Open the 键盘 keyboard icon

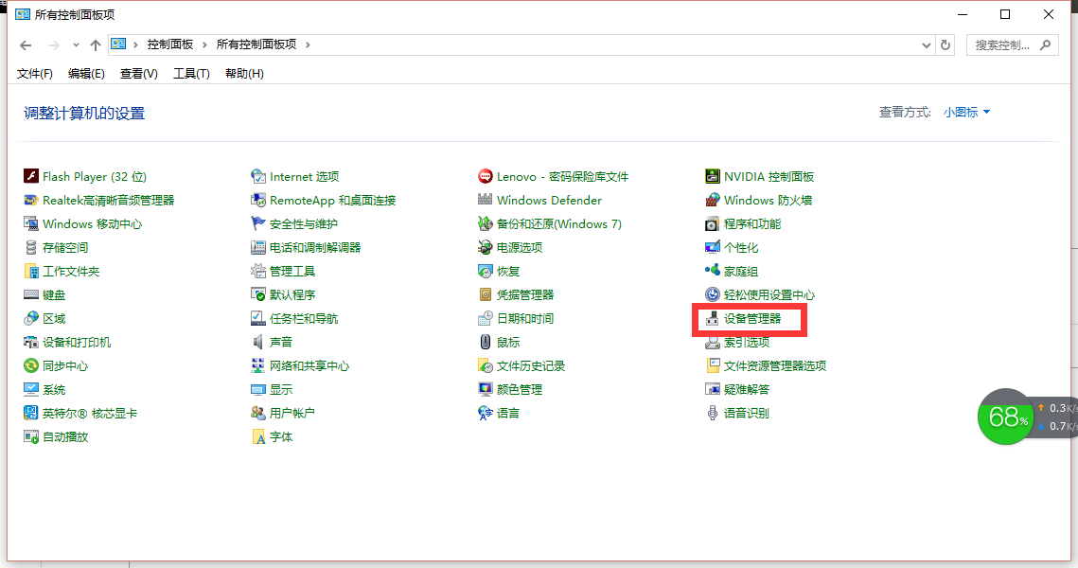tap(31, 294)
